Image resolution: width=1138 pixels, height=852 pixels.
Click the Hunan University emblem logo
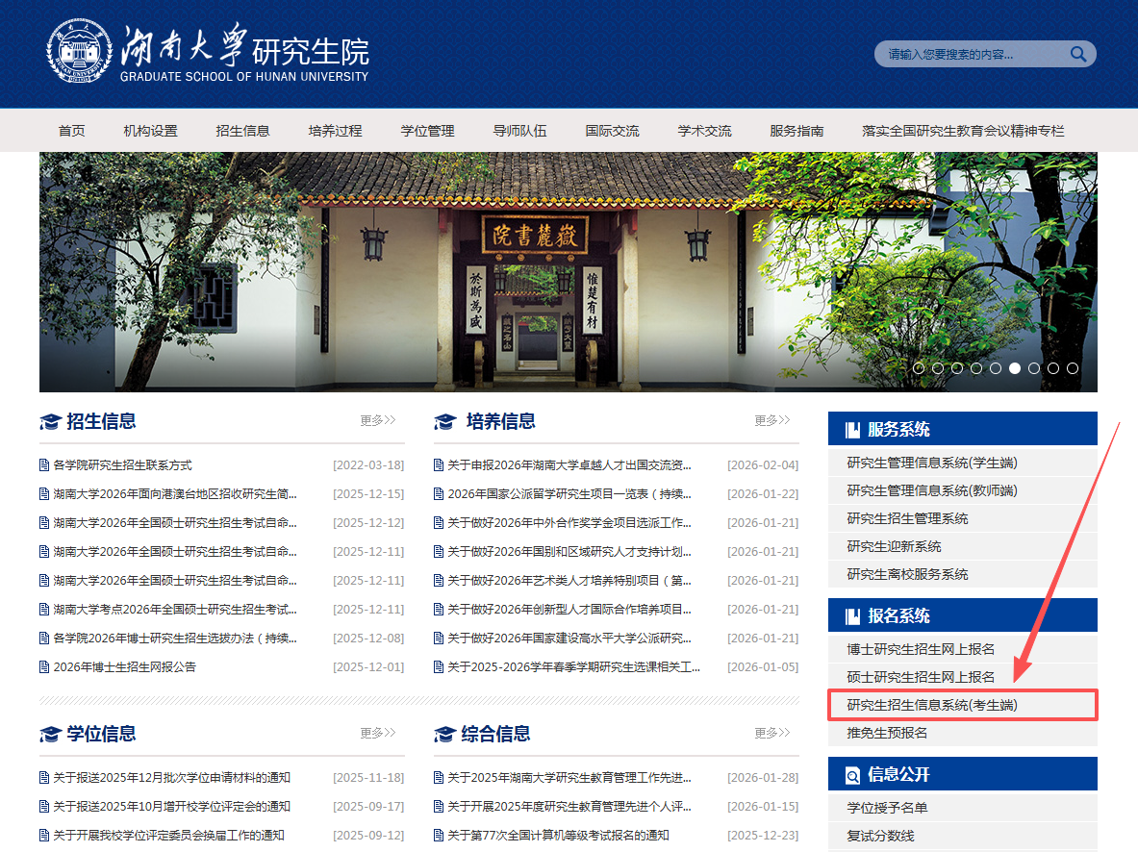coord(79,50)
